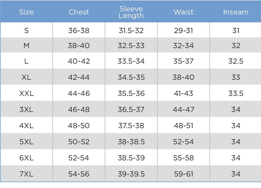Click inseam value 33.5 for XXL
This screenshot has height=188, width=261.
tap(236, 93)
